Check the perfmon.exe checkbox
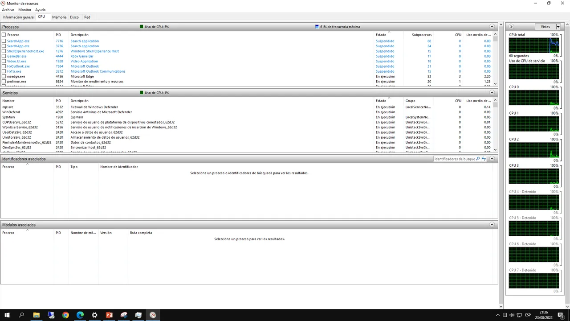Screen dimensions: 570x321 [x=4, y=82]
